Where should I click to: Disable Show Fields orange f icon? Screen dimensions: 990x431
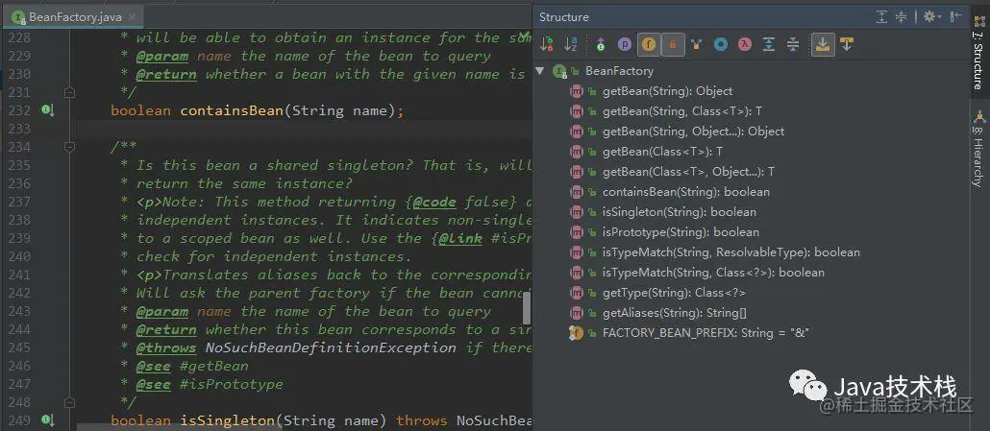click(649, 44)
